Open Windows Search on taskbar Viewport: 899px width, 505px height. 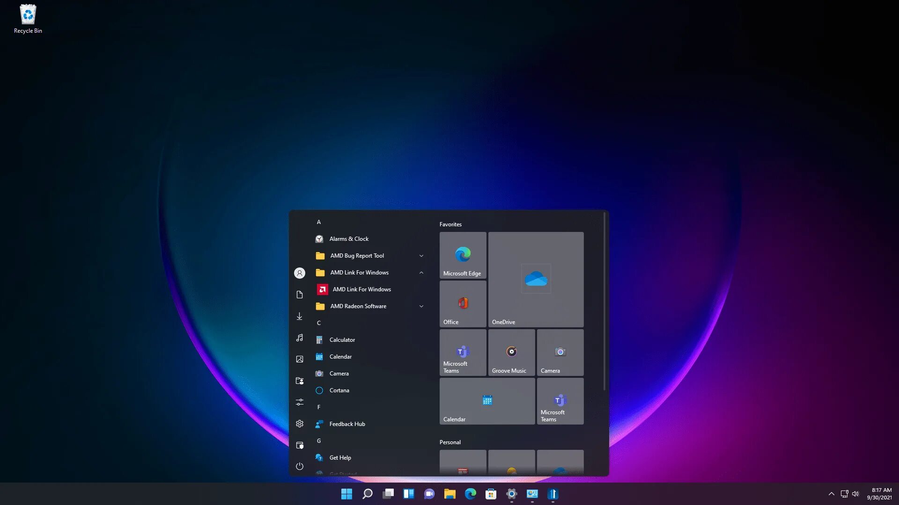point(367,493)
